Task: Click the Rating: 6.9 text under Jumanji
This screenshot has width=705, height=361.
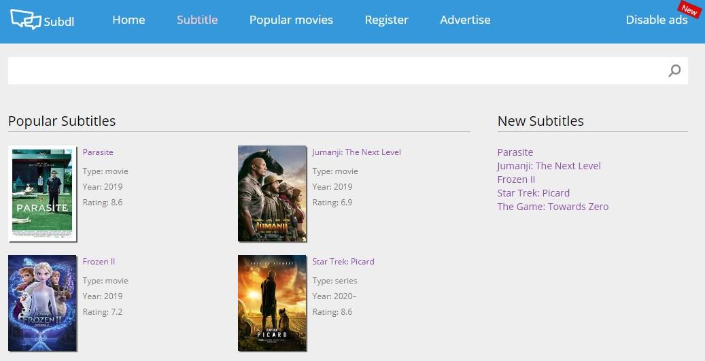Action: tap(332, 203)
